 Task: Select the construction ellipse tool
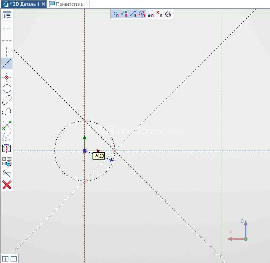tap(7, 100)
